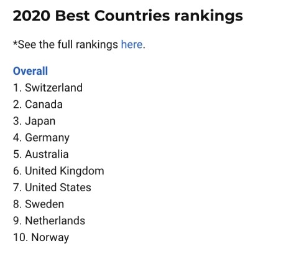Click the United Kingdom entry
This screenshot has height=271, width=281.
[58, 171]
